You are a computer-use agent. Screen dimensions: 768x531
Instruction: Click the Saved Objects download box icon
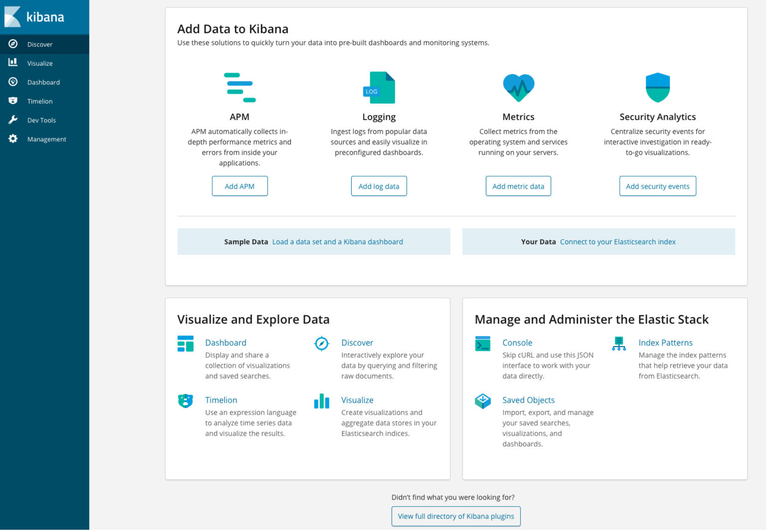coord(483,401)
